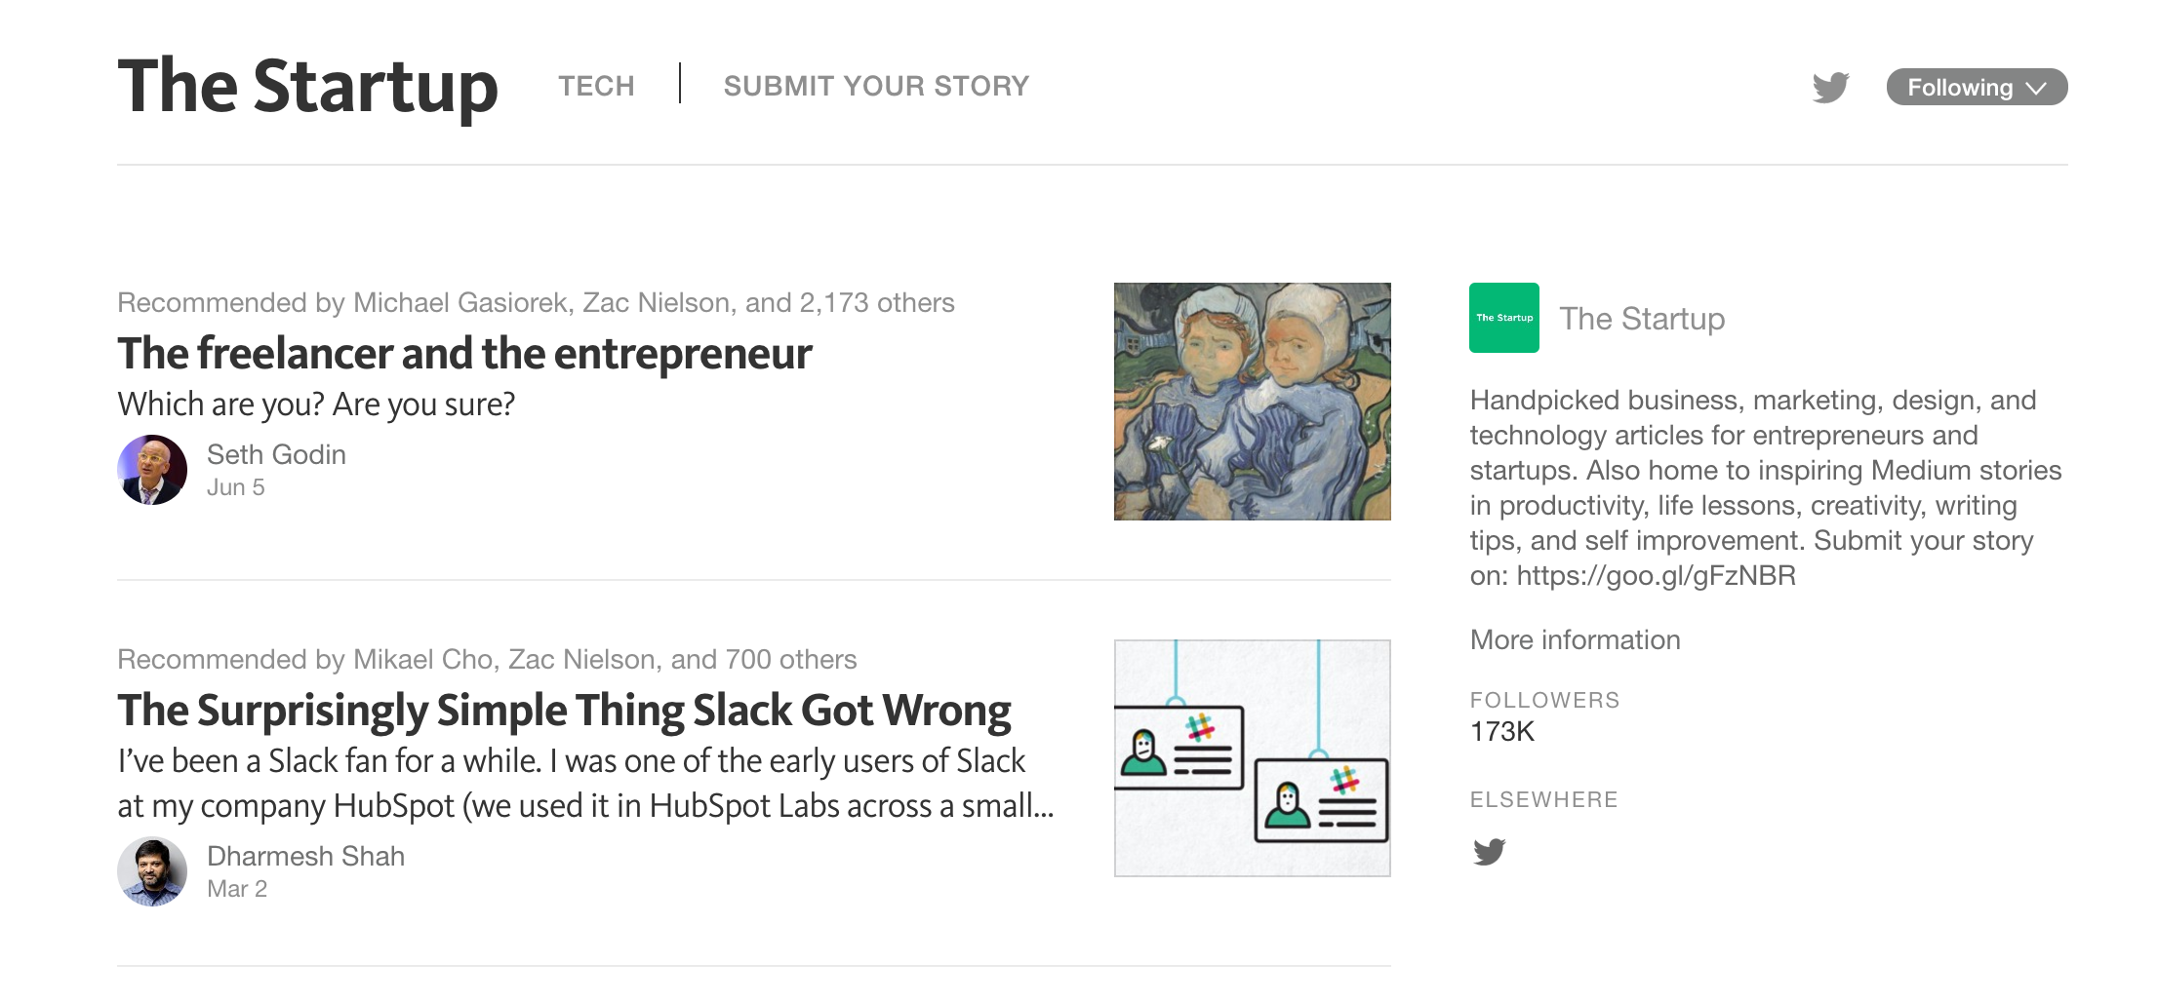This screenshot has width=2158, height=1002.
Task: Select SUBMIT YOUR STORY menu item
Action: tap(876, 87)
